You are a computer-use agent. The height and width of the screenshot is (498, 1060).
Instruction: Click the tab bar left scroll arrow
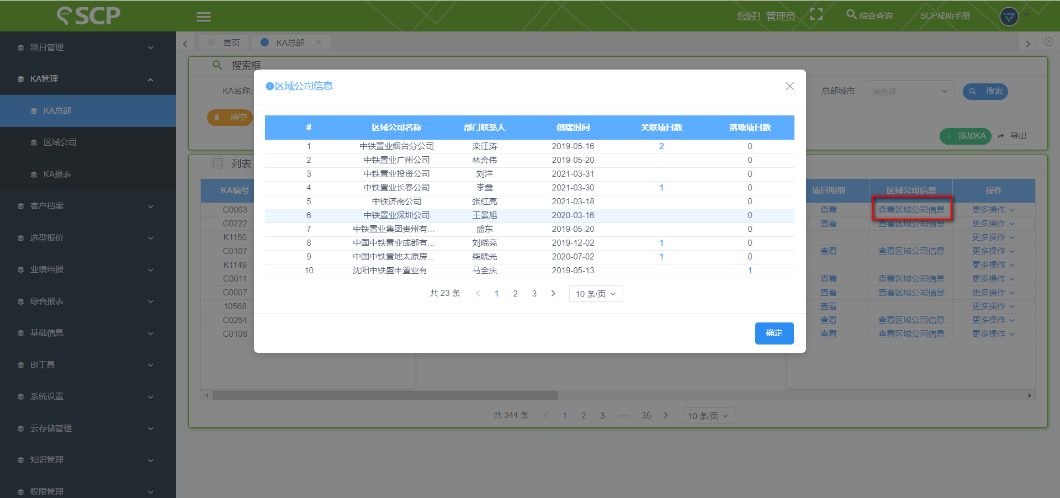185,43
